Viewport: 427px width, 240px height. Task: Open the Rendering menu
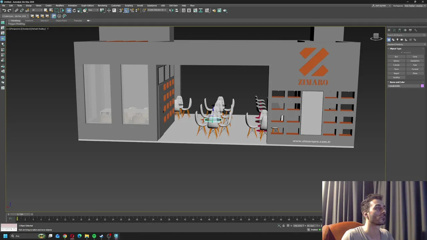(102, 6)
